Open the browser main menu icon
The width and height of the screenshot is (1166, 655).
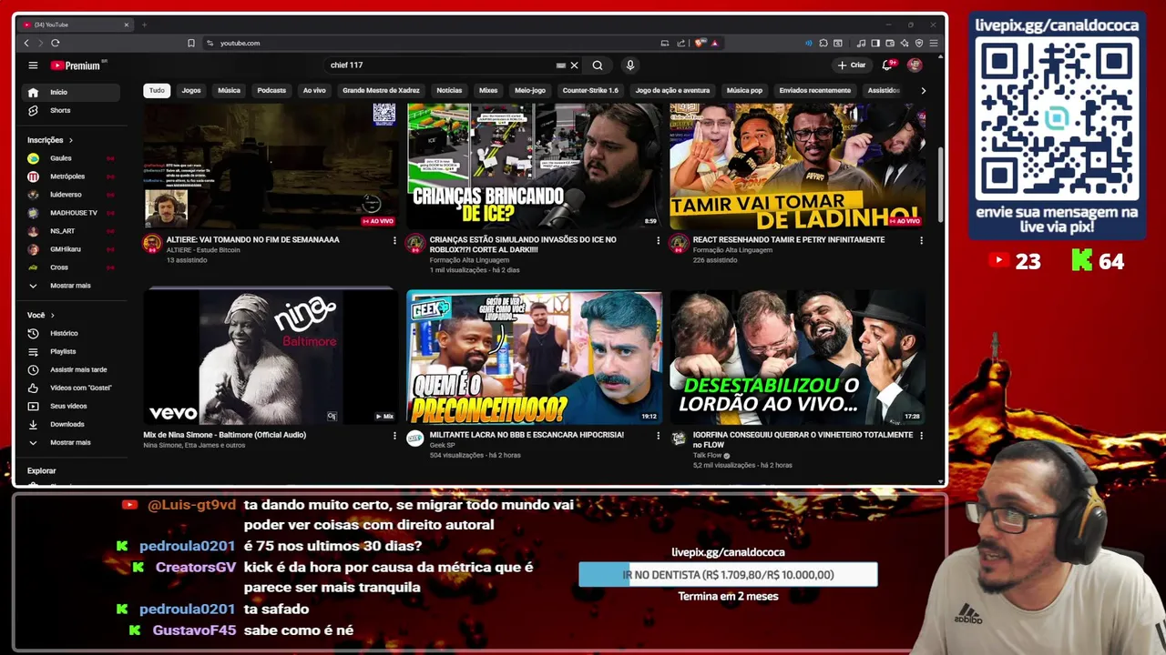[x=934, y=43]
